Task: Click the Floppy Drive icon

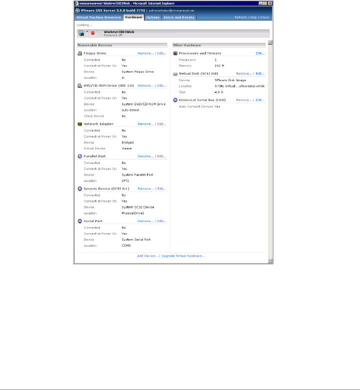Action: 79,53
